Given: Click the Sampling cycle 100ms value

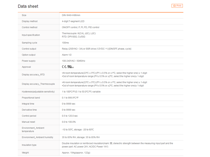Looking at the screenshot, I should 65,43.
